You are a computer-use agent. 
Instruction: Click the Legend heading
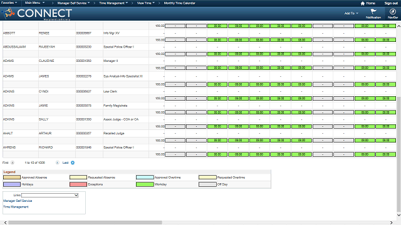pyautogui.click(x=9, y=172)
